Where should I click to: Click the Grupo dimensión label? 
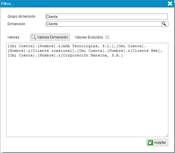[x=21, y=16]
